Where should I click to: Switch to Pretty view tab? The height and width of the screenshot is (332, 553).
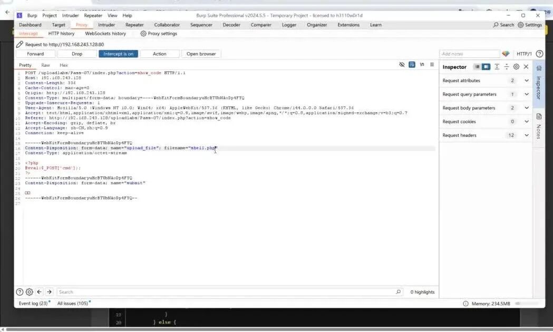click(25, 65)
